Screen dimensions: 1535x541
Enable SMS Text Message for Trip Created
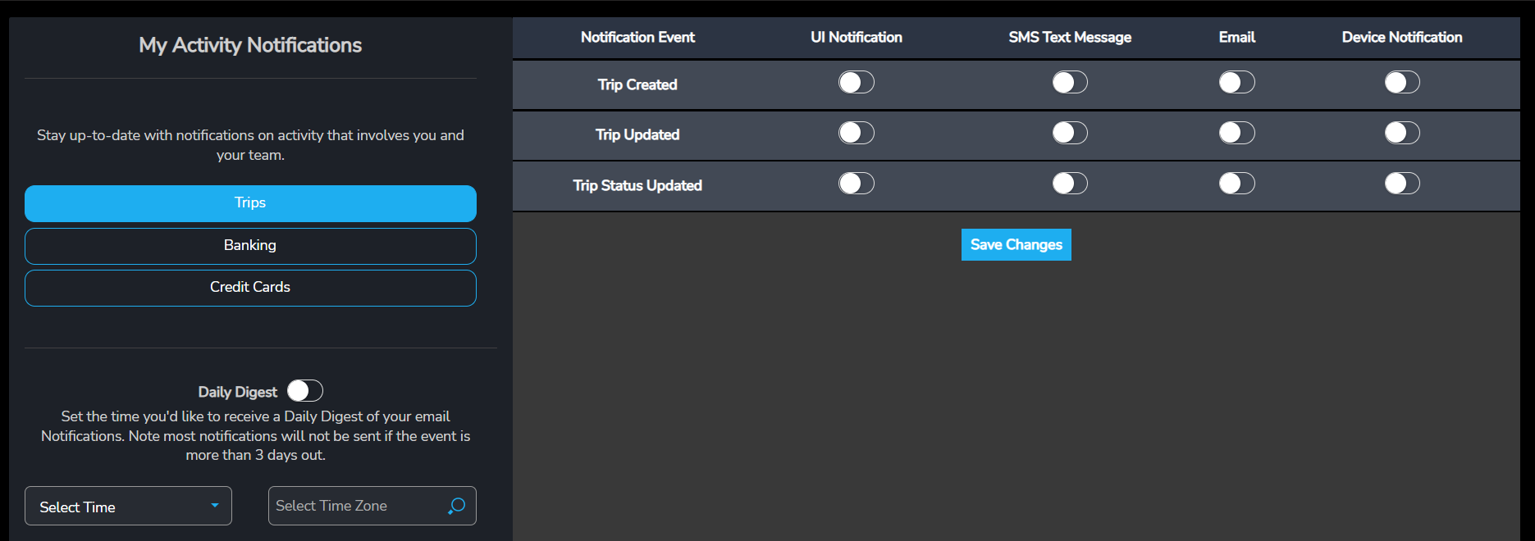1070,83
